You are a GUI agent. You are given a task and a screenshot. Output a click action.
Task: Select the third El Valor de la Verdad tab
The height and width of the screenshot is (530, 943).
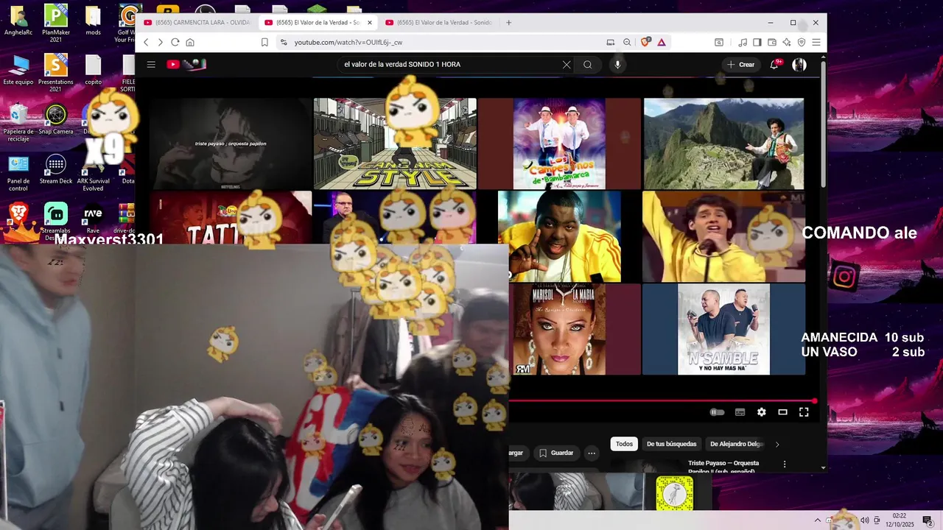438,23
